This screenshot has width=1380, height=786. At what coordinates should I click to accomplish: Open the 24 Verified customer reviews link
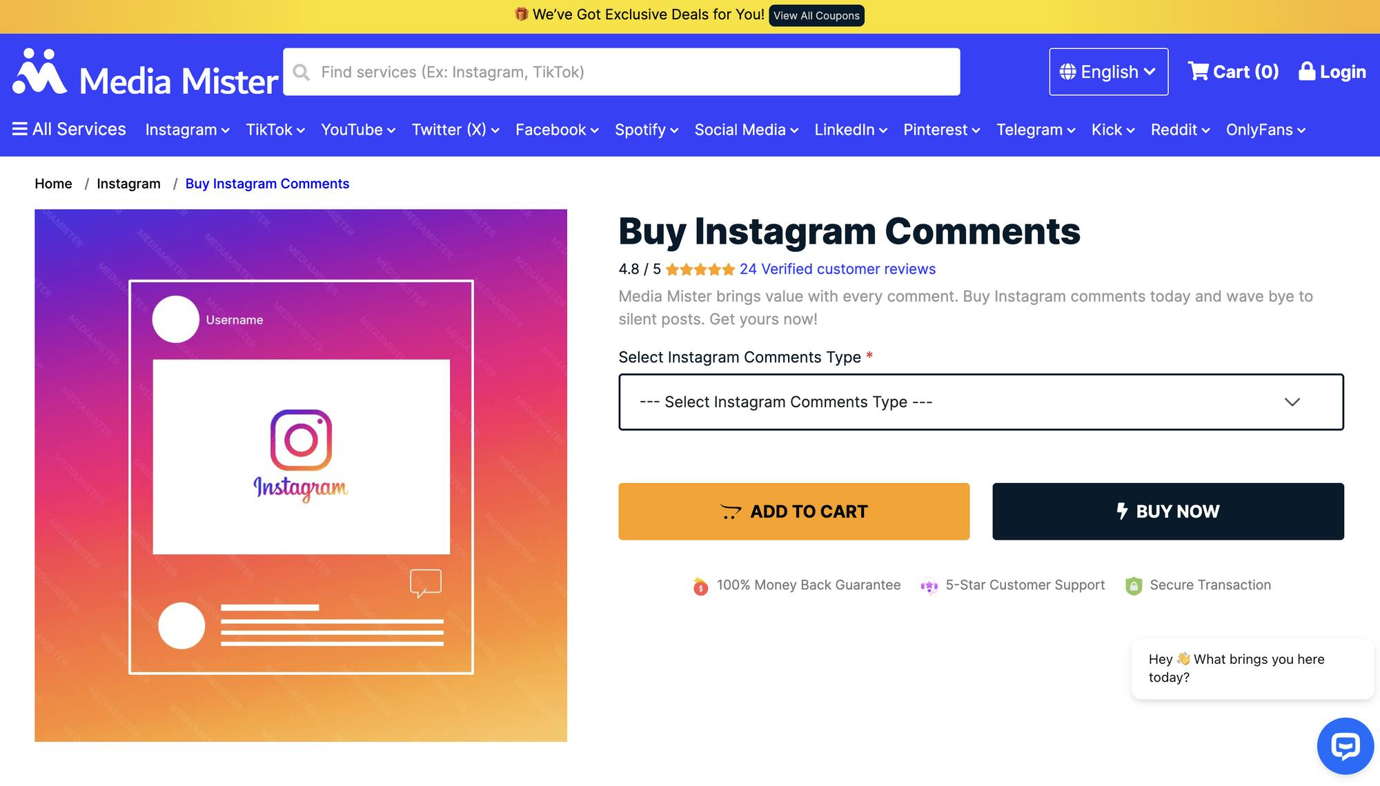click(x=837, y=269)
